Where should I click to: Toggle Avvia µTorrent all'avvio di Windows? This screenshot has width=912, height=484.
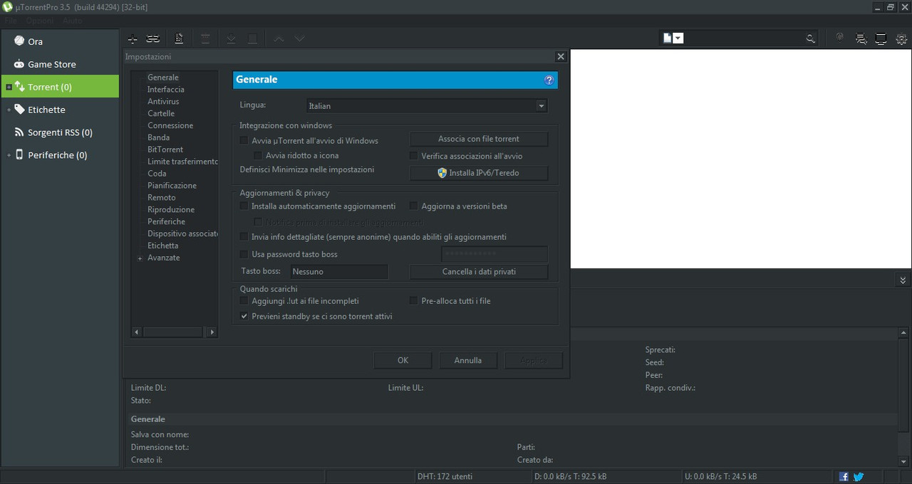244,140
